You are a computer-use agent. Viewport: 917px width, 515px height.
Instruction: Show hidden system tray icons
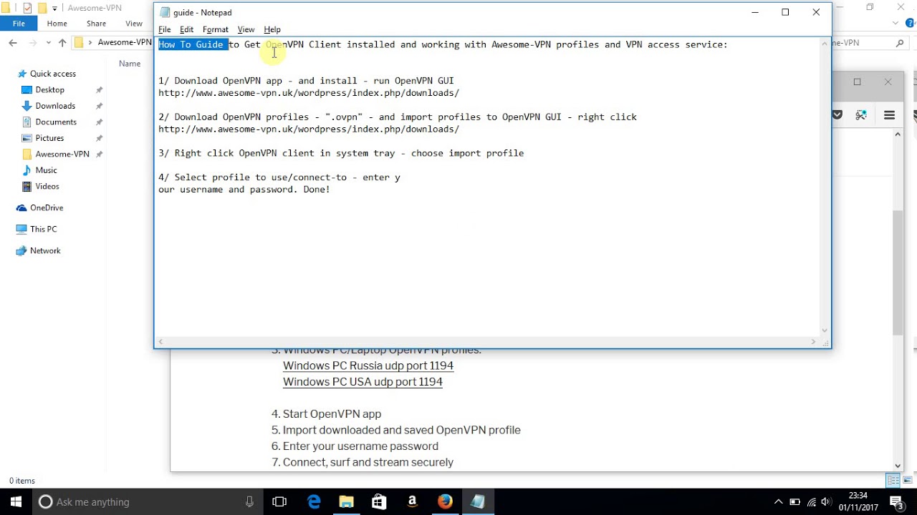click(x=779, y=501)
